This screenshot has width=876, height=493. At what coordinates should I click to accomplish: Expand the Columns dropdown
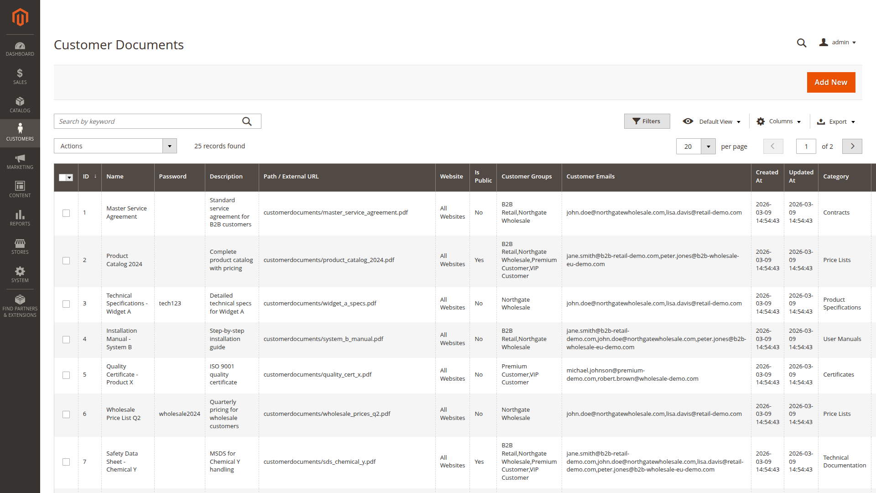click(x=779, y=121)
